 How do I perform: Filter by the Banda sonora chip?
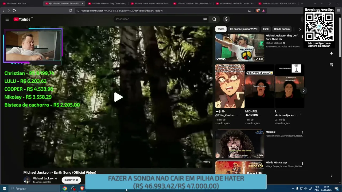click(x=282, y=29)
